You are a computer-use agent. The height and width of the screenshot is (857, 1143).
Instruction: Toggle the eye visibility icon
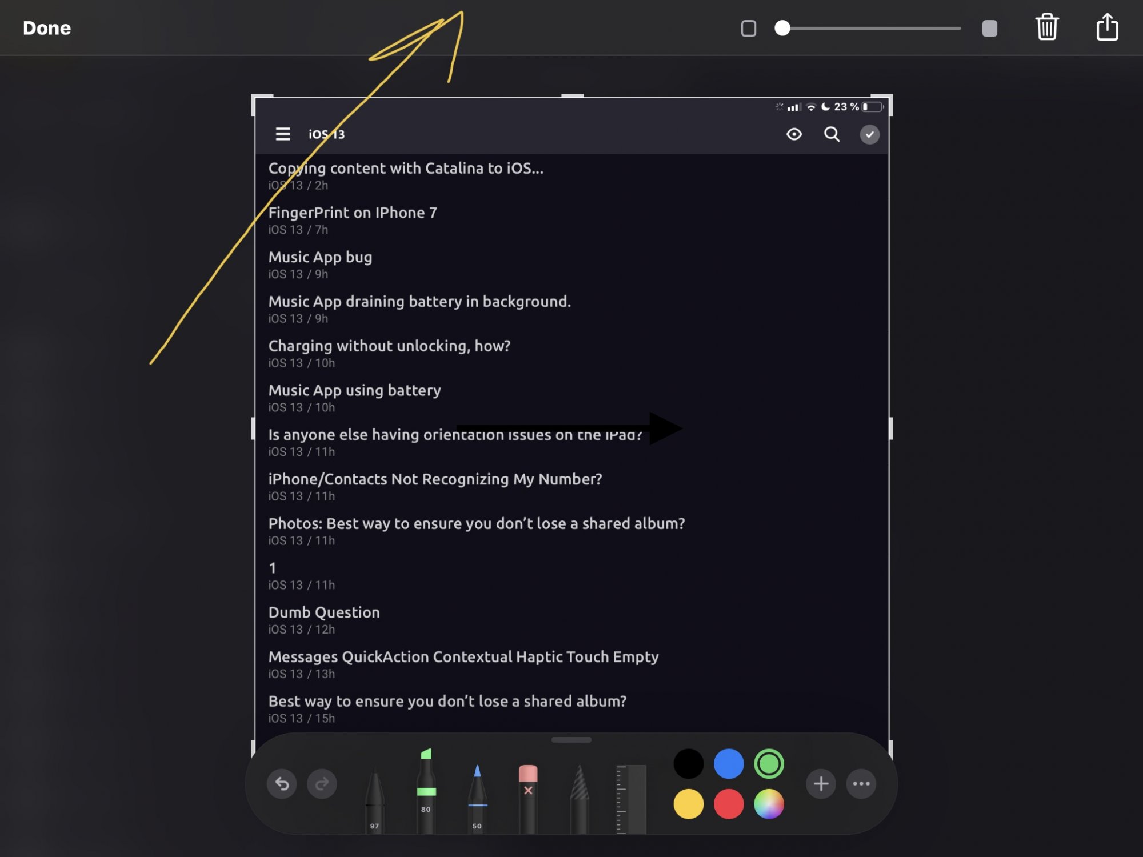794,134
